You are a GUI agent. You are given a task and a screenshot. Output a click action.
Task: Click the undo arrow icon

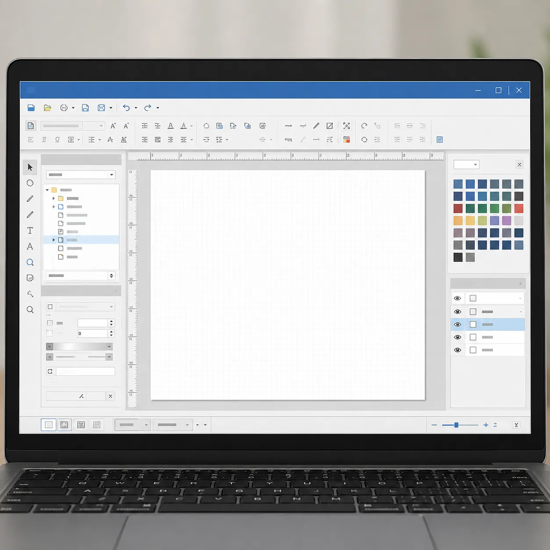(126, 107)
